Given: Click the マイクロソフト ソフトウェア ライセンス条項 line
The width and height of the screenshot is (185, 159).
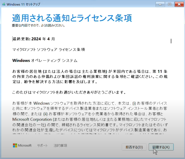Looking at the screenshot, I should 49,50.
